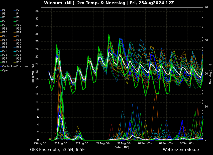Select the P9 legend label

3,25
